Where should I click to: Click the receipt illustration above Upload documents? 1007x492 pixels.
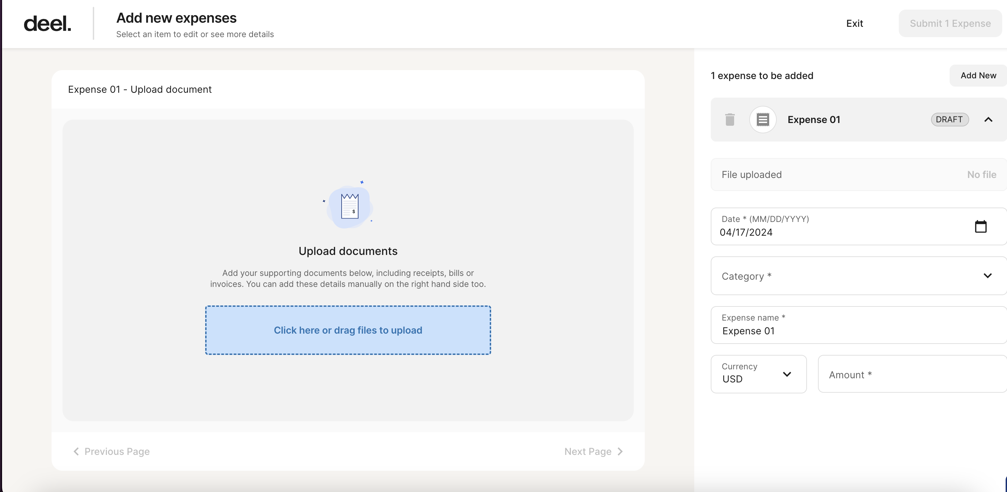349,205
